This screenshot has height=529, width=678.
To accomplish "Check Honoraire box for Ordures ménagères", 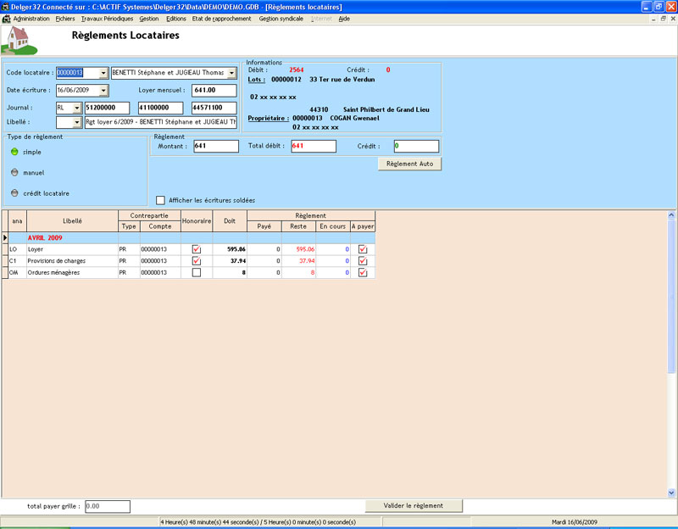I will 197,273.
